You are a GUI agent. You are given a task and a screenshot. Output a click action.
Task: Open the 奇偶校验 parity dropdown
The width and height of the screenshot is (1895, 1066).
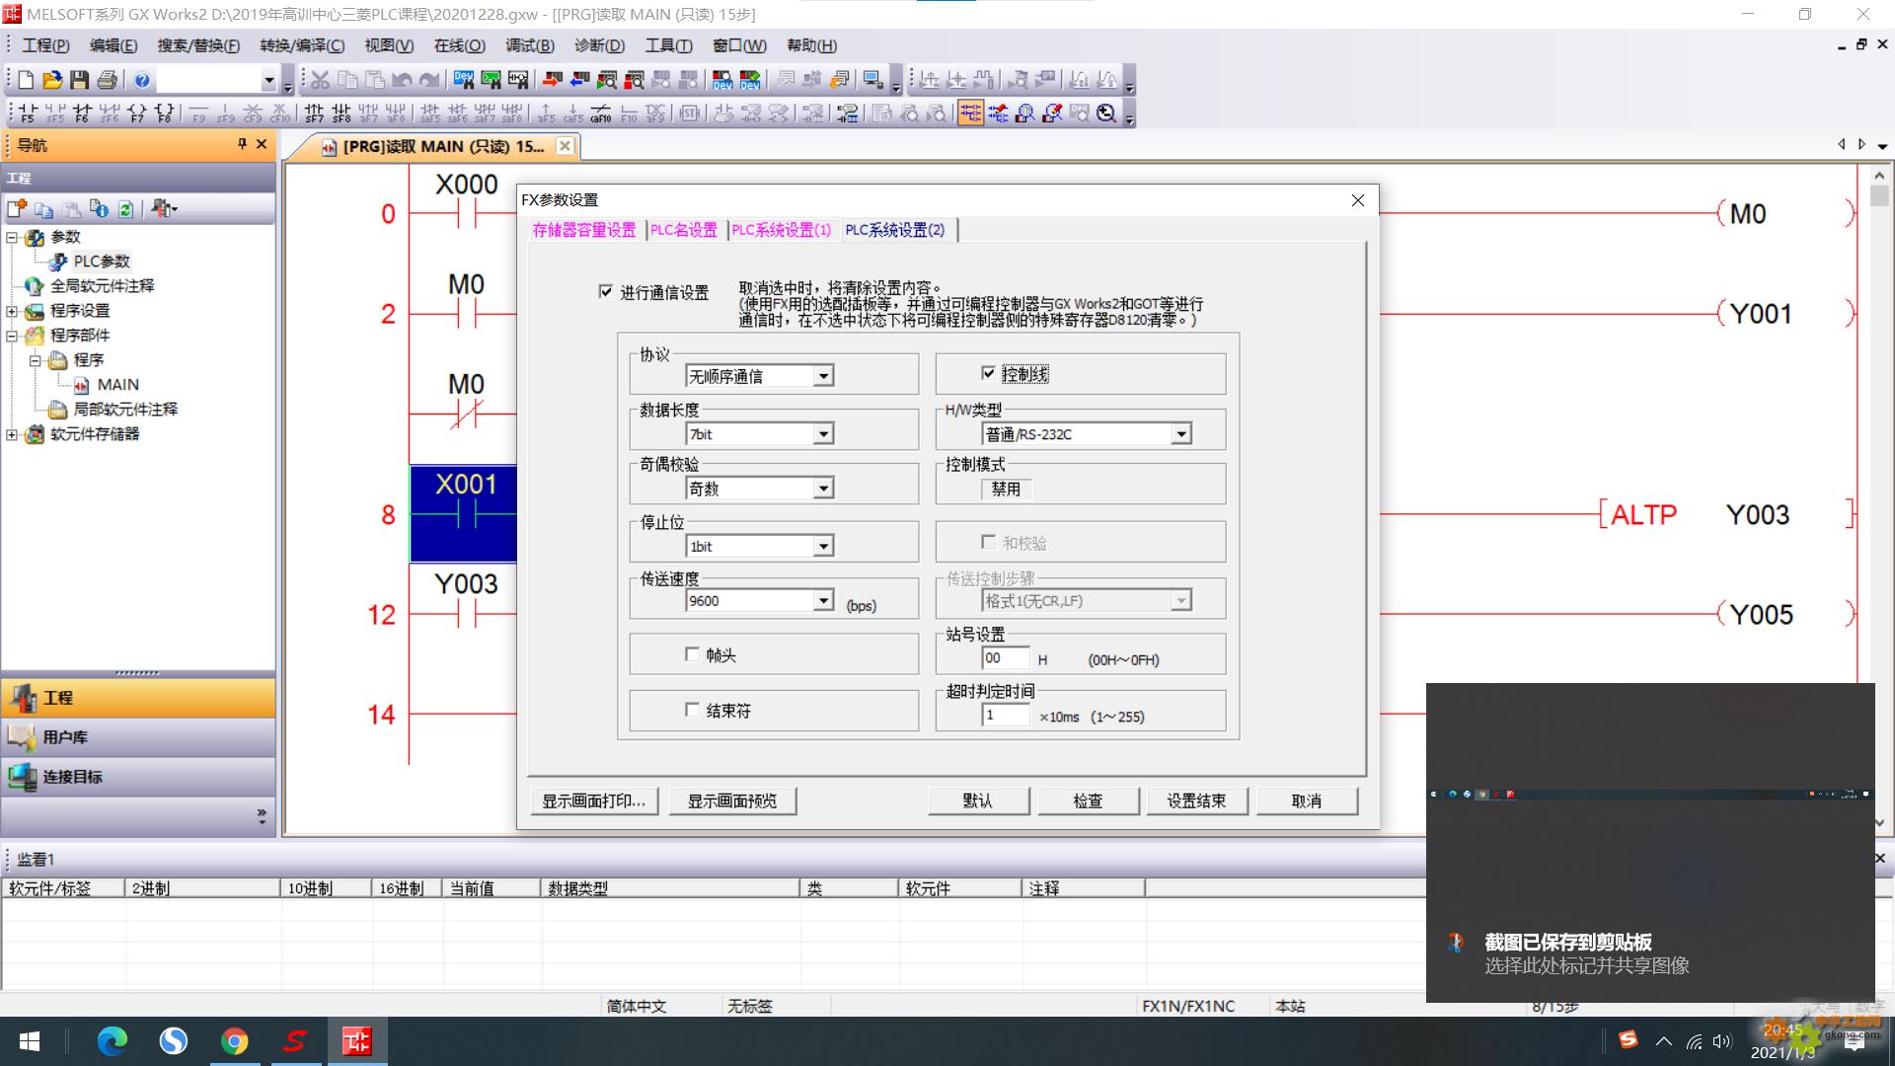[x=823, y=489]
